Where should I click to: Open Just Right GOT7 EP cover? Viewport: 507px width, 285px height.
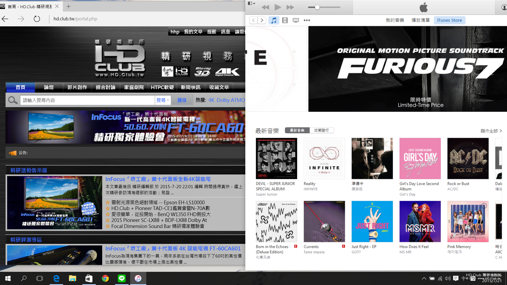(x=372, y=221)
